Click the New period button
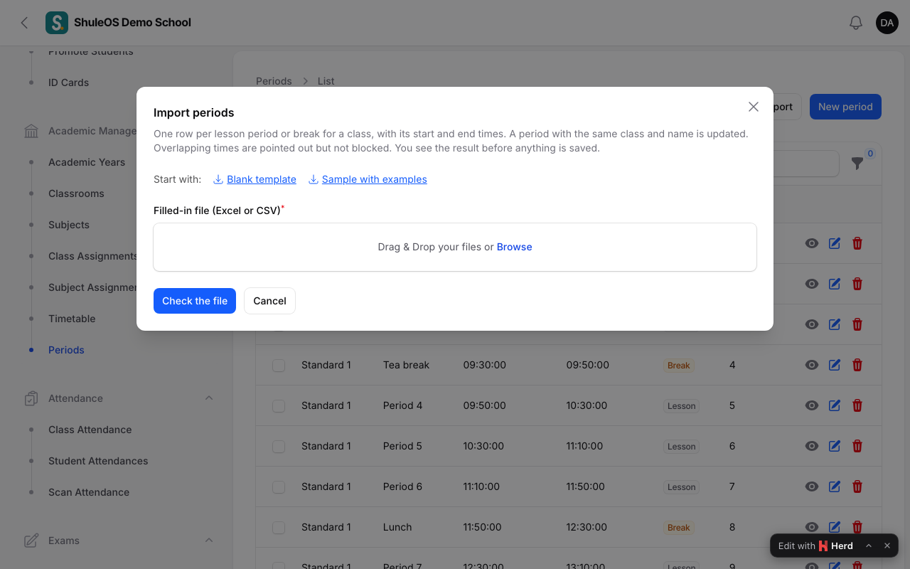The width and height of the screenshot is (910, 569). (x=845, y=107)
